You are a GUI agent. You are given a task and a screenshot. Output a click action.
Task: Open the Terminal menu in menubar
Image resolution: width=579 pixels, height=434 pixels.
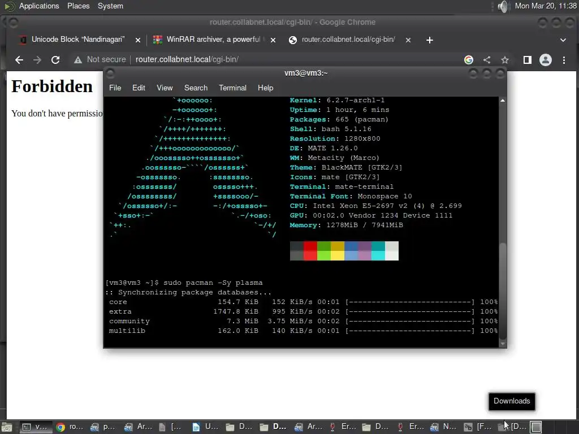click(232, 88)
